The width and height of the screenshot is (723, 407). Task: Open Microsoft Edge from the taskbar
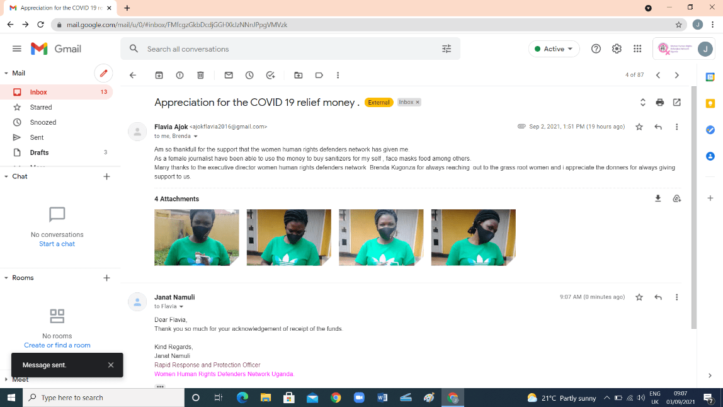tap(242, 398)
